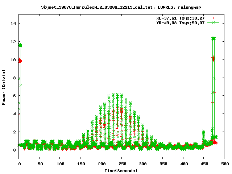Click y-axis tick label 6
Viewport: 232px width, 174px height.
(x=14, y=96)
